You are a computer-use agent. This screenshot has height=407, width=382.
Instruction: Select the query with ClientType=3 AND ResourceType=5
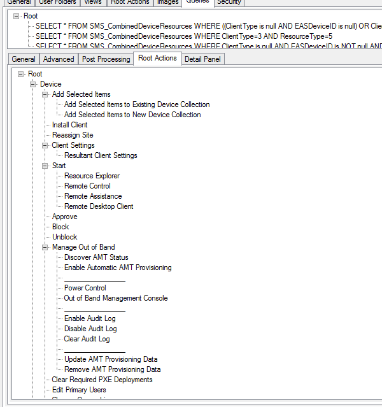tap(184, 36)
